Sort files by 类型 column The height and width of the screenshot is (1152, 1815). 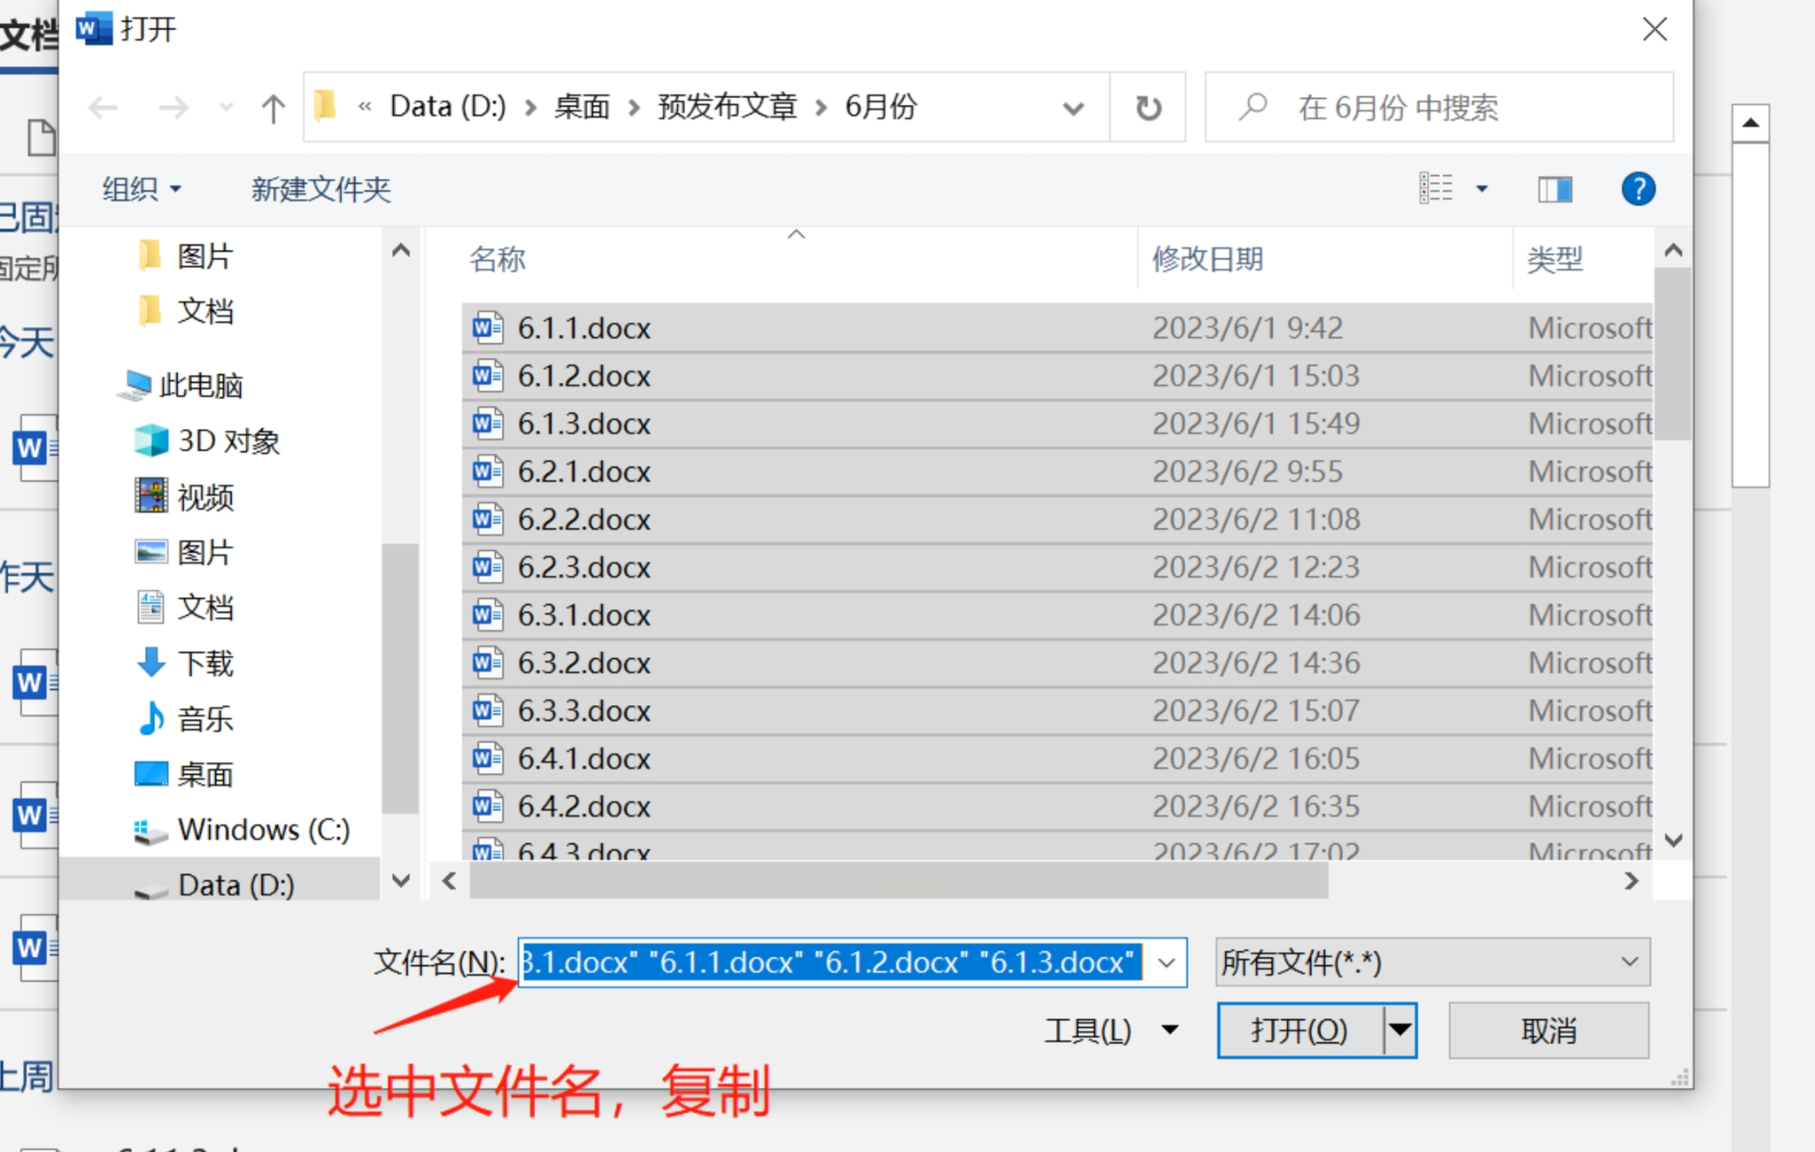(1554, 258)
